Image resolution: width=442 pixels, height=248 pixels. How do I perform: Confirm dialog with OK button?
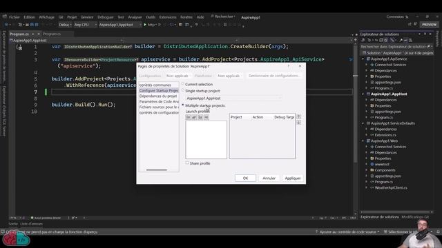point(245,178)
